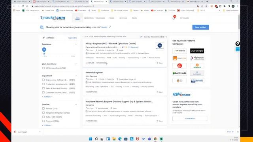Go back with browser back arrow

click(x=14, y=6)
